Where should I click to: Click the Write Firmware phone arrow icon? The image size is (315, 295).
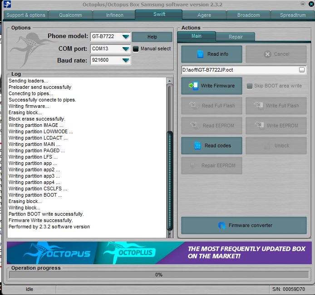tap(194, 86)
